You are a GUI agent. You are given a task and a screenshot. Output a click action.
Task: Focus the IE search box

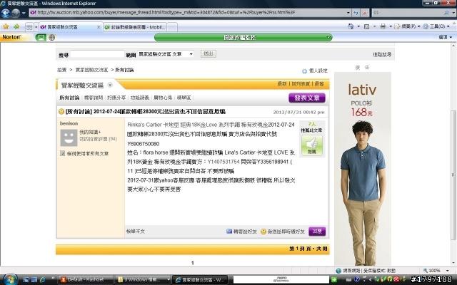[x=408, y=13]
